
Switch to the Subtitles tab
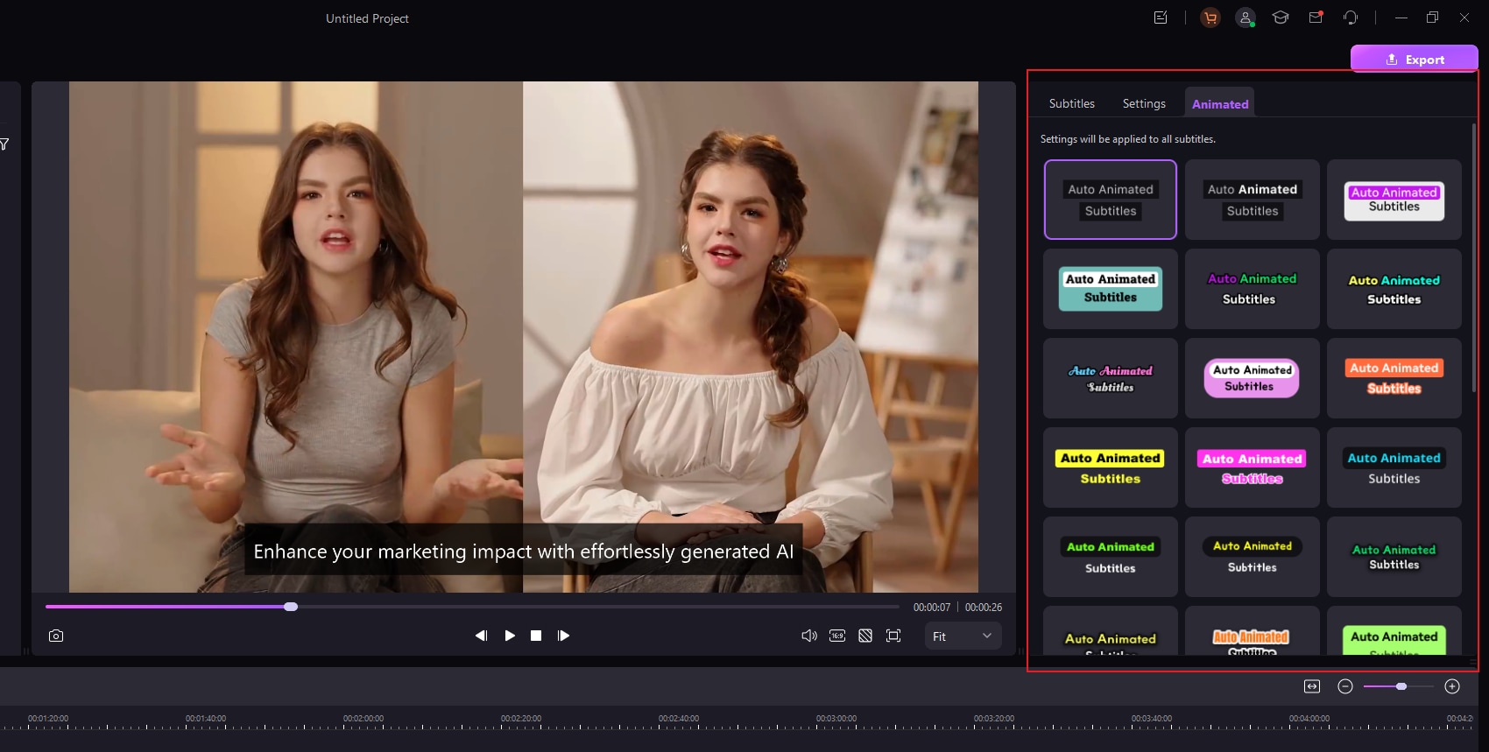pyautogui.click(x=1072, y=103)
